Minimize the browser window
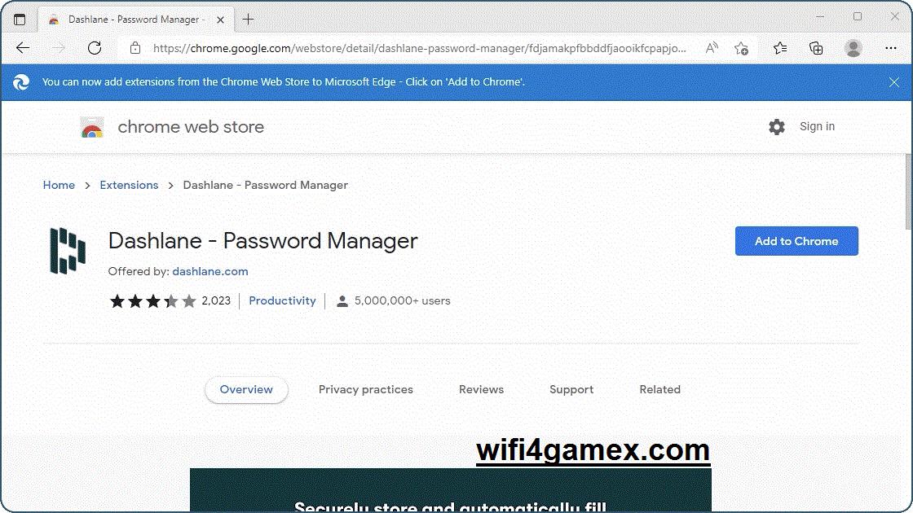 [x=820, y=17]
